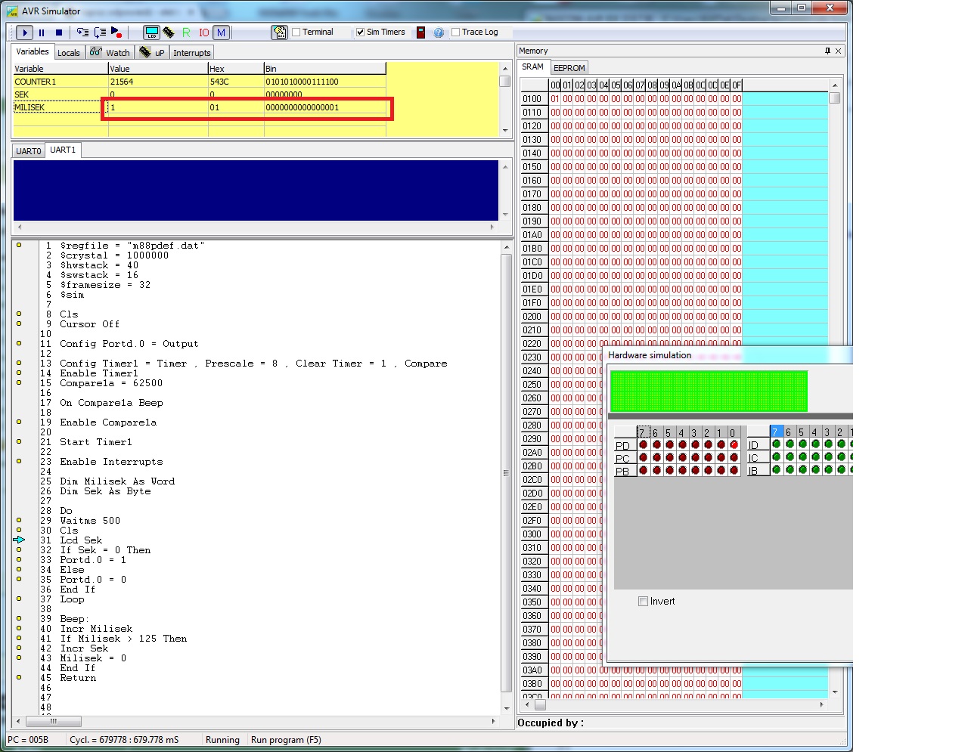Show the LCD hardware simulation window

pos(151,32)
